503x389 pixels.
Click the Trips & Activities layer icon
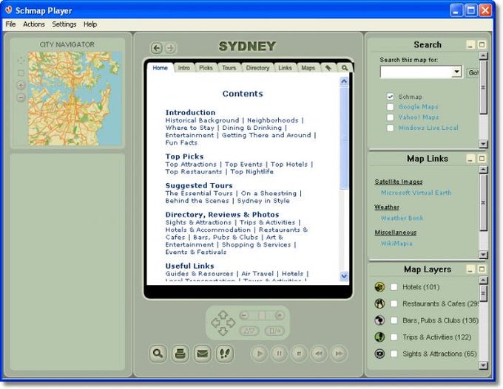click(379, 337)
